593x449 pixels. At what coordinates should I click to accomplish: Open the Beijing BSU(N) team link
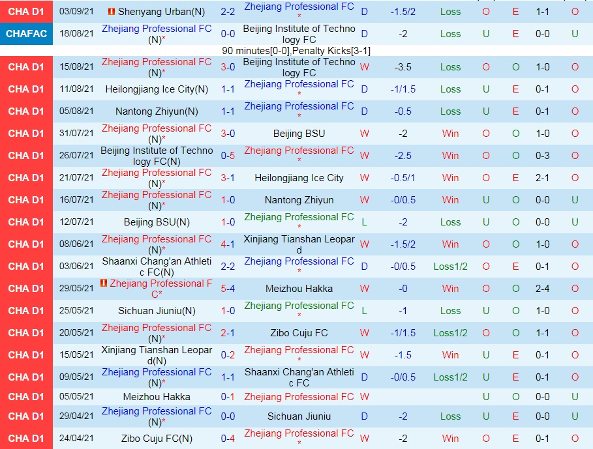click(157, 222)
